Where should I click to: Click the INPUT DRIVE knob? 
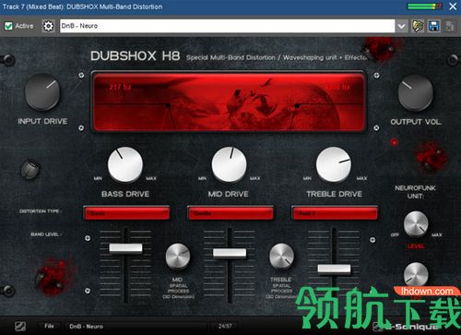click(42, 91)
